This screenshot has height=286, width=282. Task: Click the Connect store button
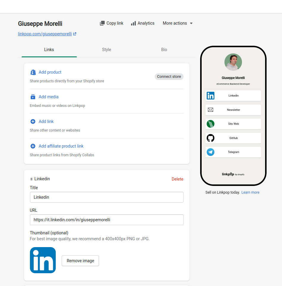point(169,77)
